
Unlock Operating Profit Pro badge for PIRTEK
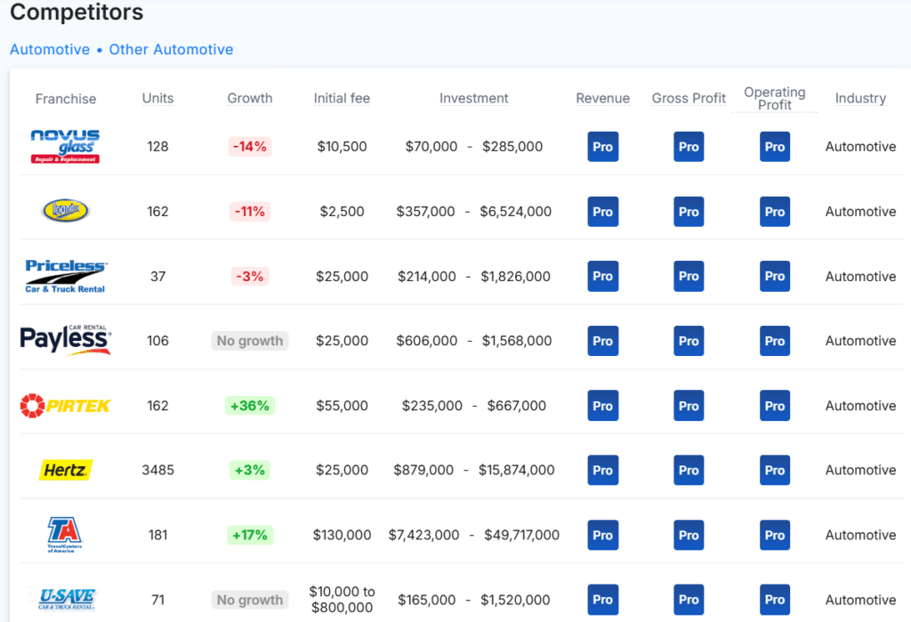coord(775,406)
